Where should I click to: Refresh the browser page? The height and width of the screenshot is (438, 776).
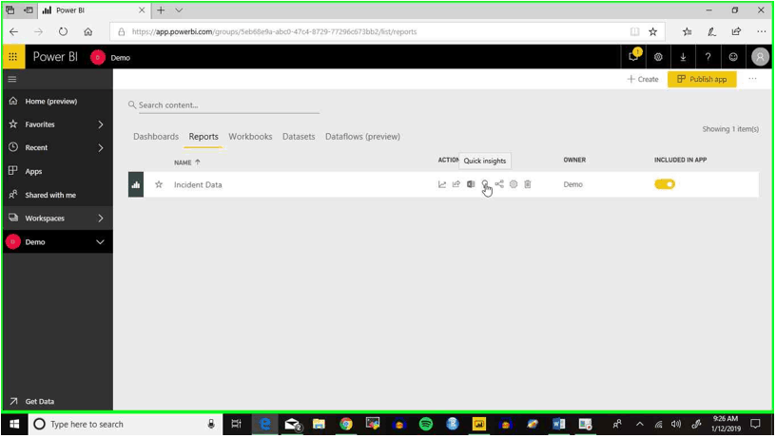63,31
